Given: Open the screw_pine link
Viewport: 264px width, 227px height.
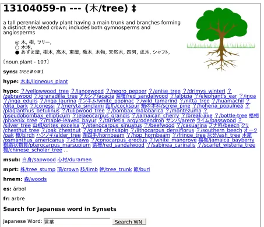Looking at the screenshot, I should pyautogui.click(x=166, y=106).
